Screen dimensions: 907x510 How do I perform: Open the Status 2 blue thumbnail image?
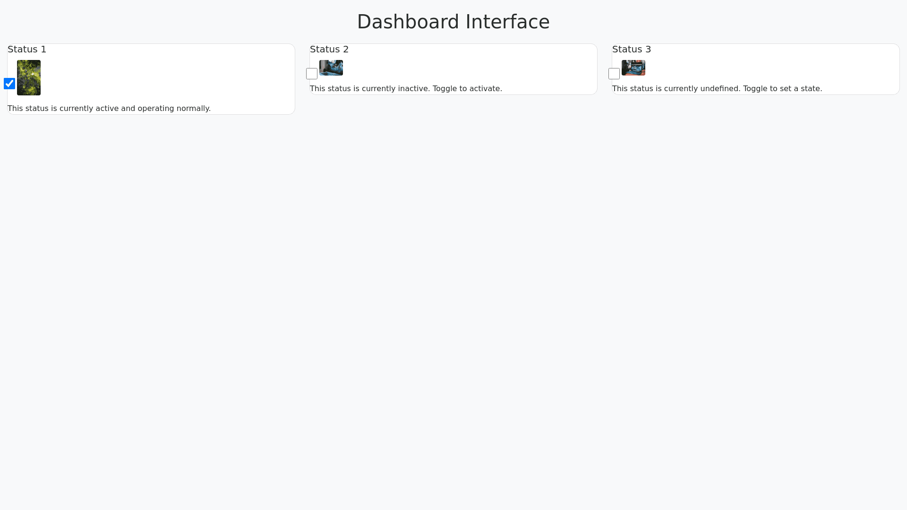331,68
